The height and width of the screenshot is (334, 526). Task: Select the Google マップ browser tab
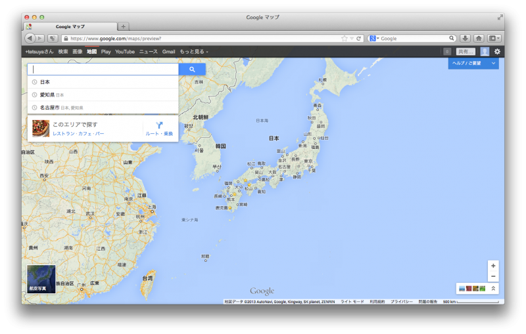pos(70,26)
